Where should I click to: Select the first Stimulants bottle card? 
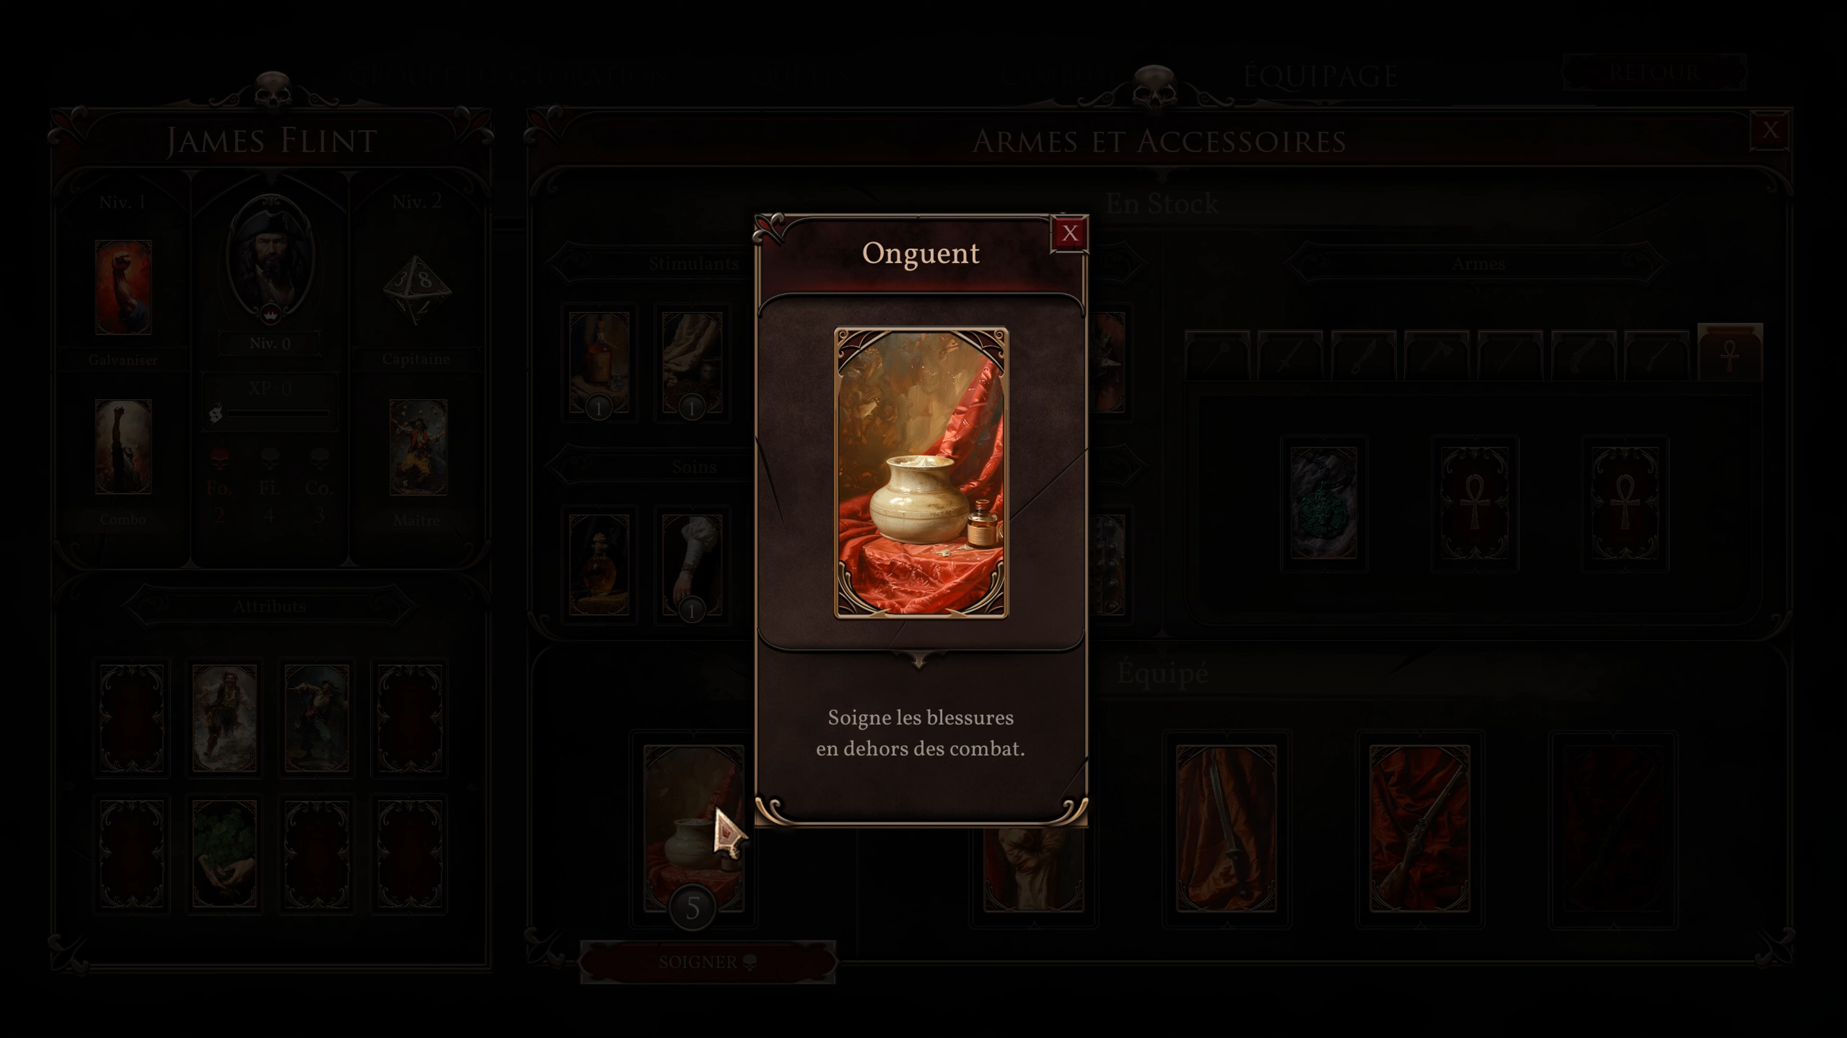pos(599,362)
